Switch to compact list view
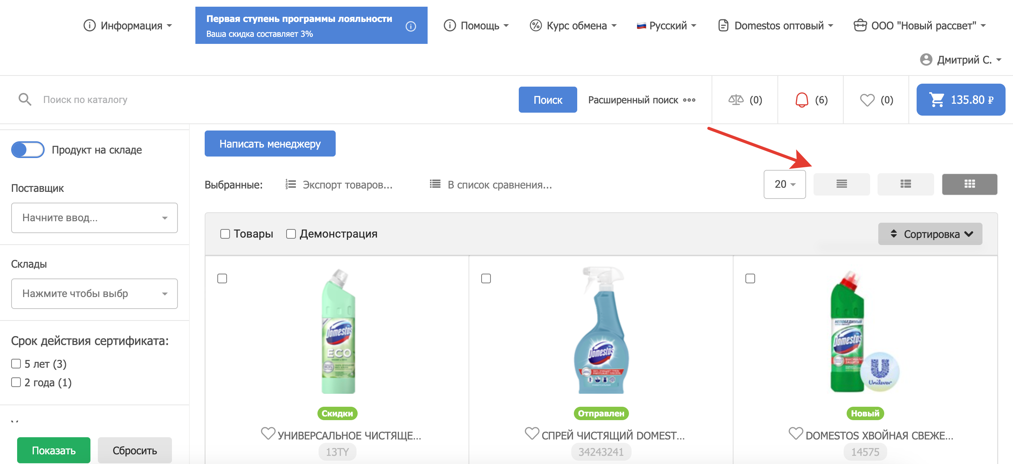Image resolution: width=1013 pixels, height=464 pixels. 841,184
